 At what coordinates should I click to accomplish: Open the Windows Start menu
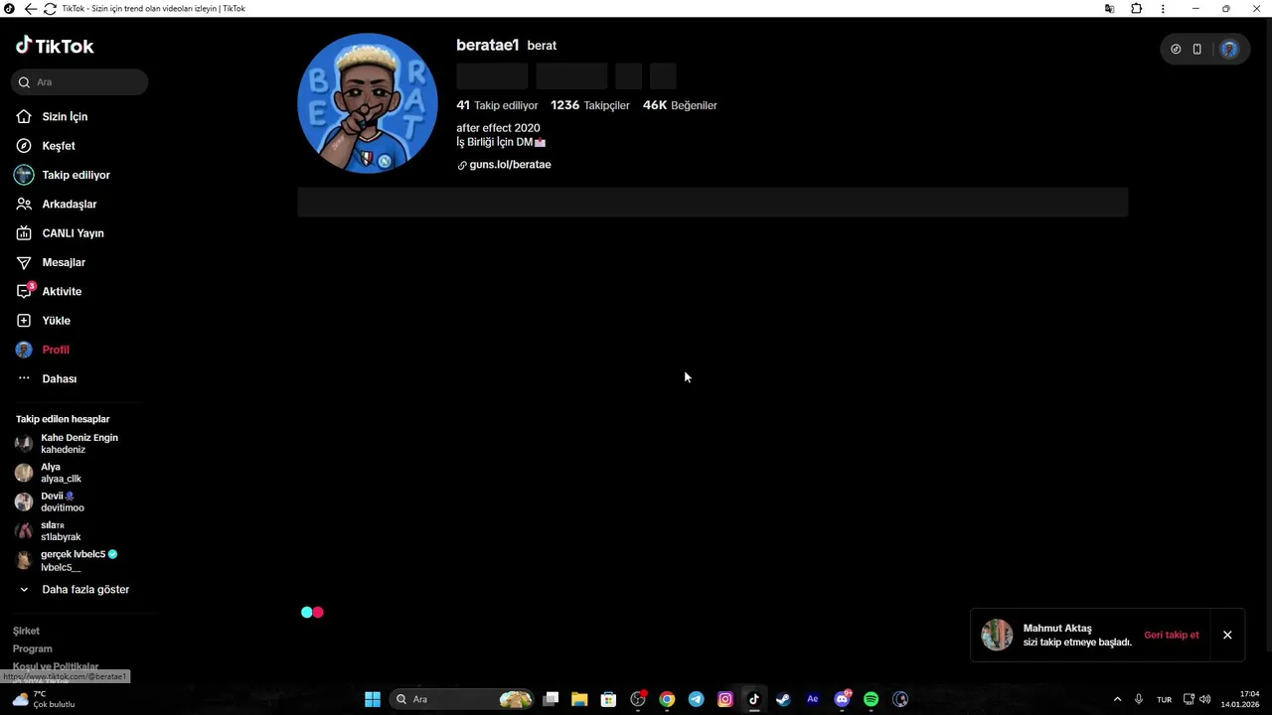[x=373, y=699]
